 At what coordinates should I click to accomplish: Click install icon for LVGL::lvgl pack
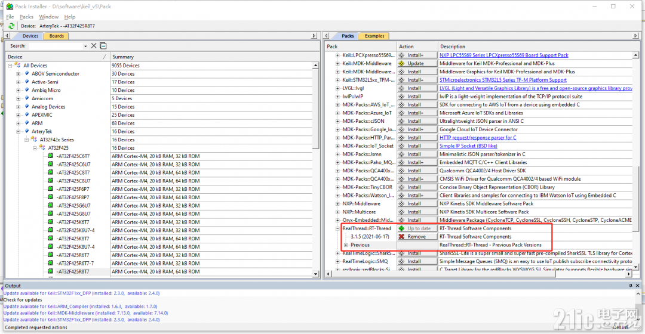click(x=401, y=88)
